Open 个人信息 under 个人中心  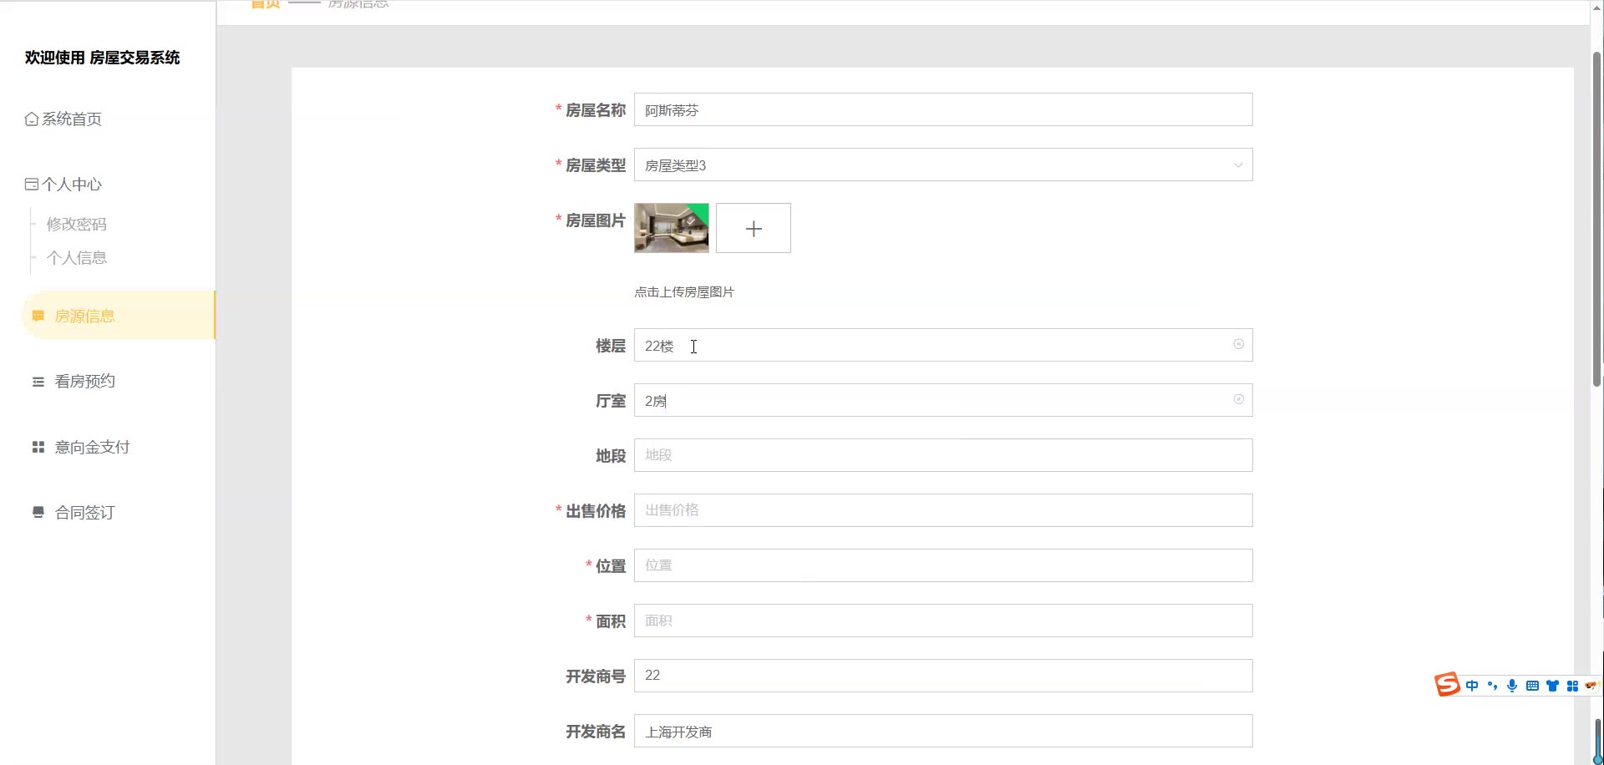tap(77, 257)
